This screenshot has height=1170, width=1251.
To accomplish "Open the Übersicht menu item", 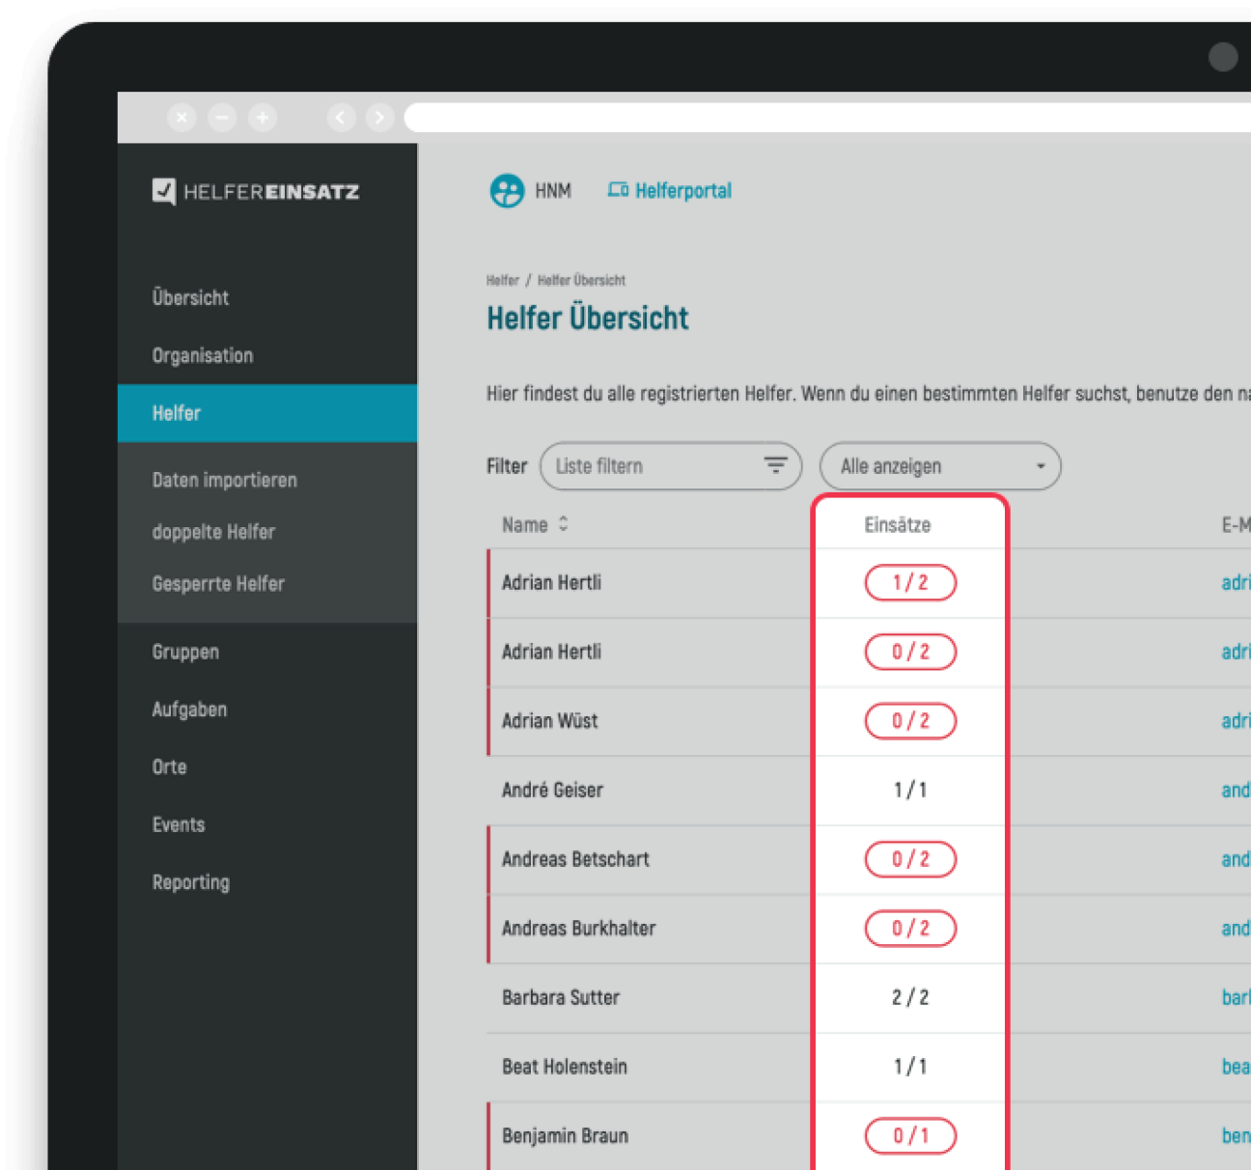I will click(190, 297).
